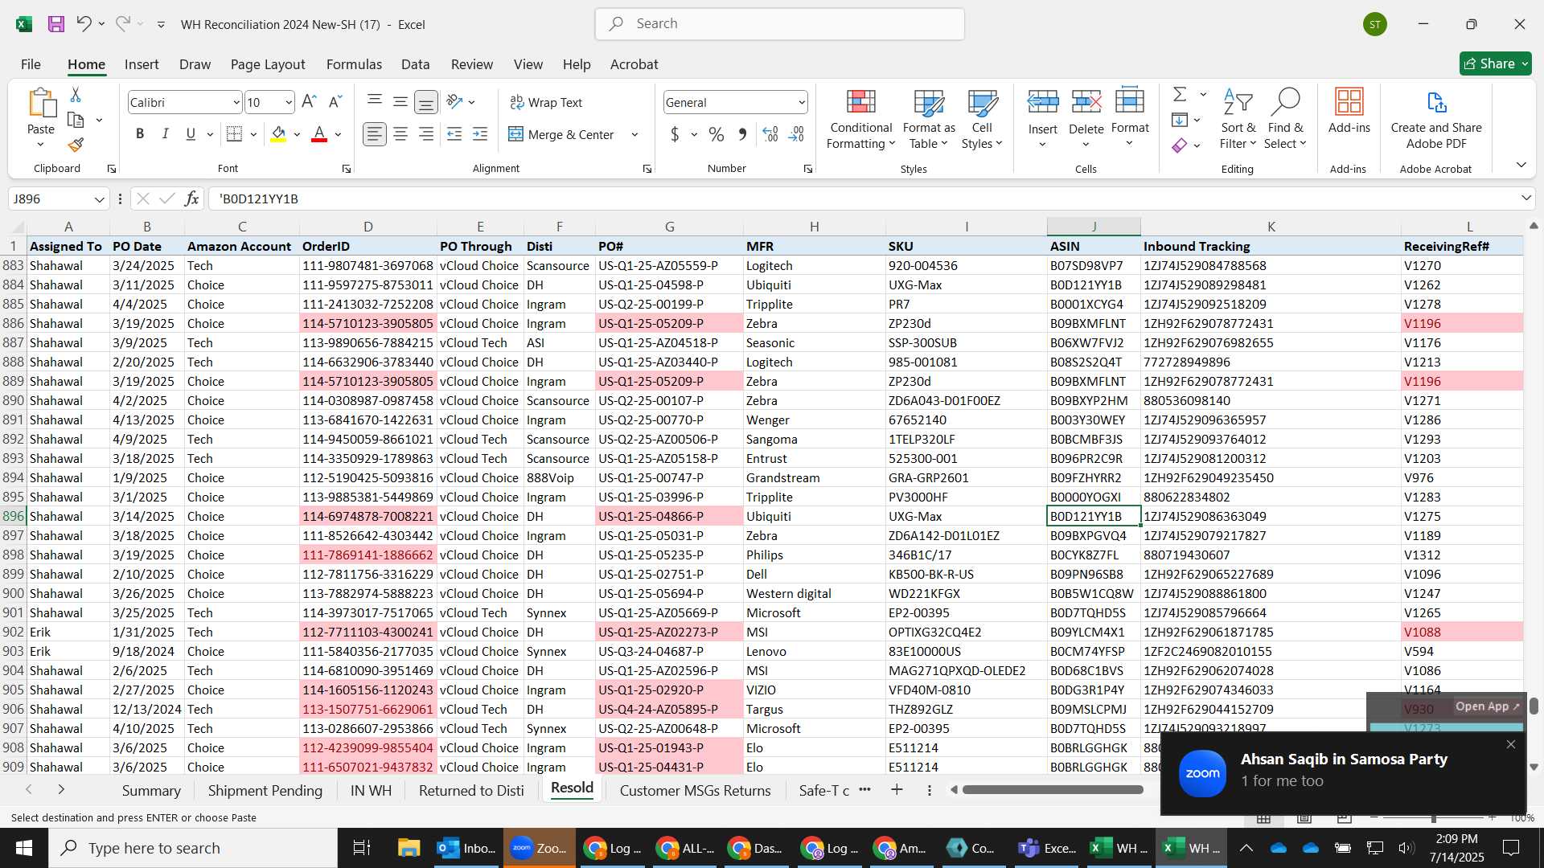Toggle Wrap Text
This screenshot has width=1544, height=868.
tap(546, 102)
